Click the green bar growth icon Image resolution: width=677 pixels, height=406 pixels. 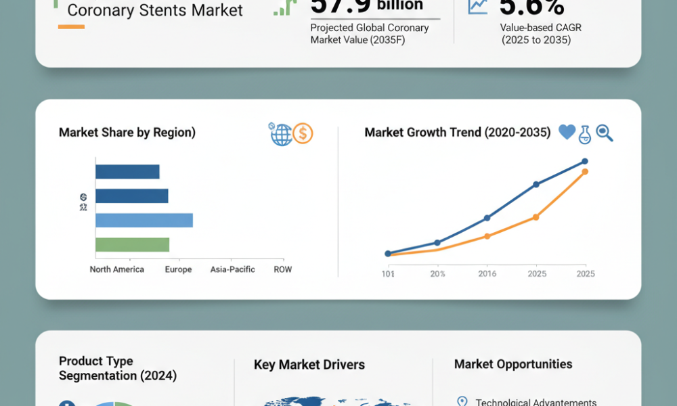(285, 7)
